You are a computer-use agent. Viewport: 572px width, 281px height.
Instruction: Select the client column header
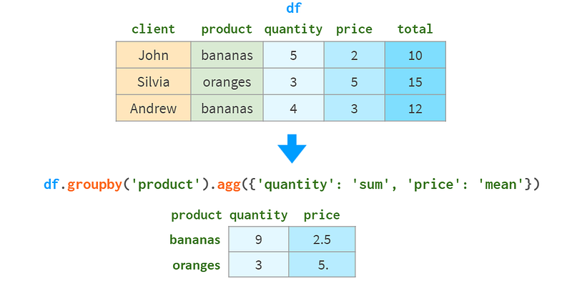click(153, 29)
